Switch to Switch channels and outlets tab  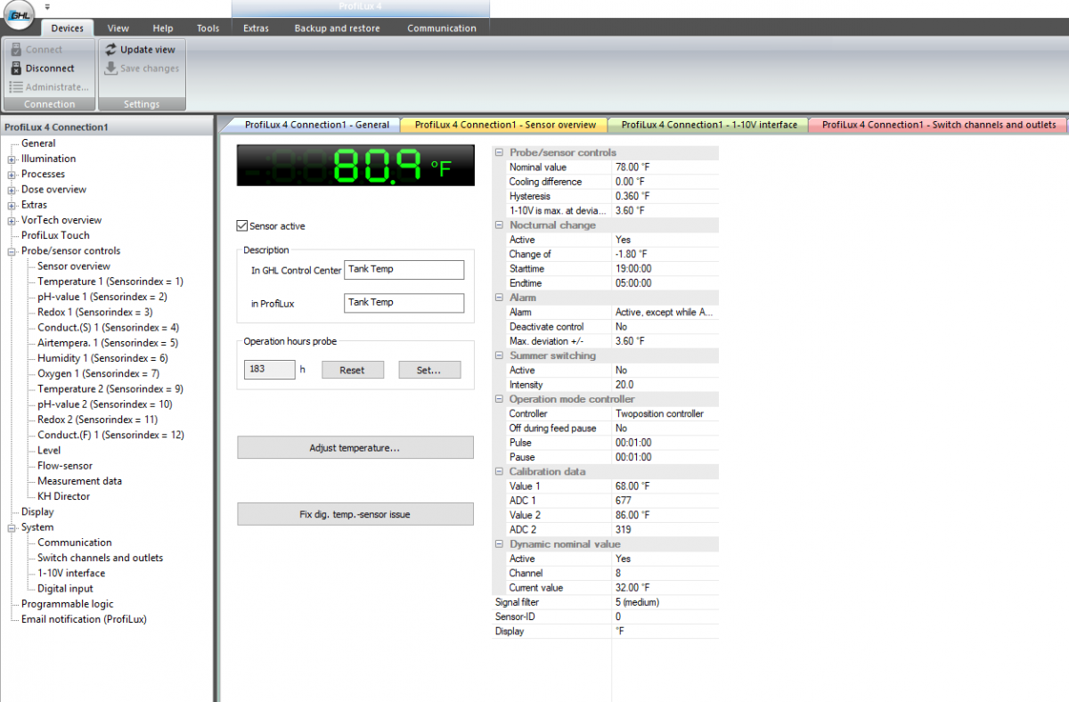[x=938, y=125]
